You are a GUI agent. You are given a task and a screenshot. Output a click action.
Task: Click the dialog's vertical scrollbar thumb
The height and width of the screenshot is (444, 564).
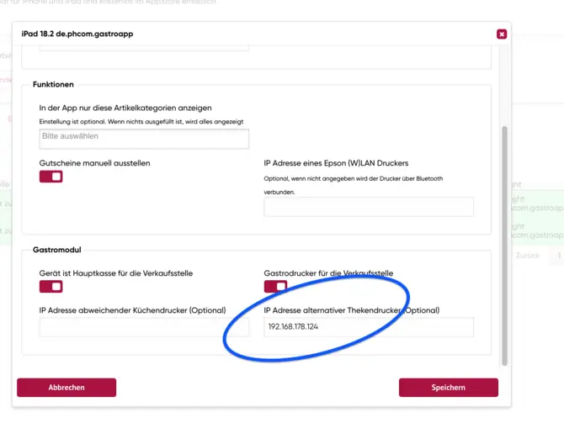504,244
